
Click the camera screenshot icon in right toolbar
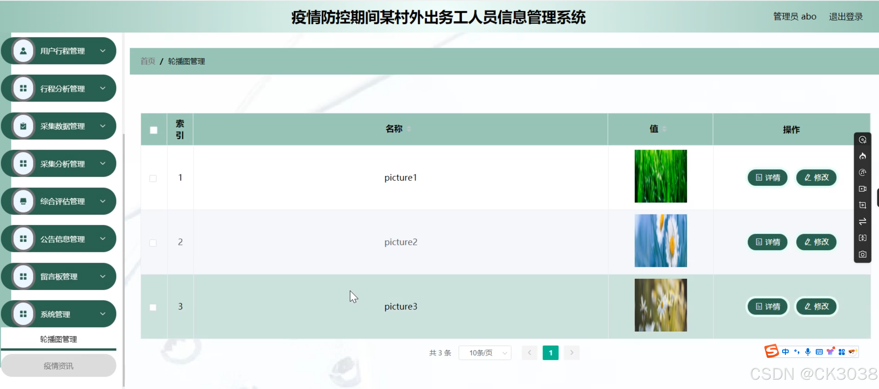click(x=862, y=254)
